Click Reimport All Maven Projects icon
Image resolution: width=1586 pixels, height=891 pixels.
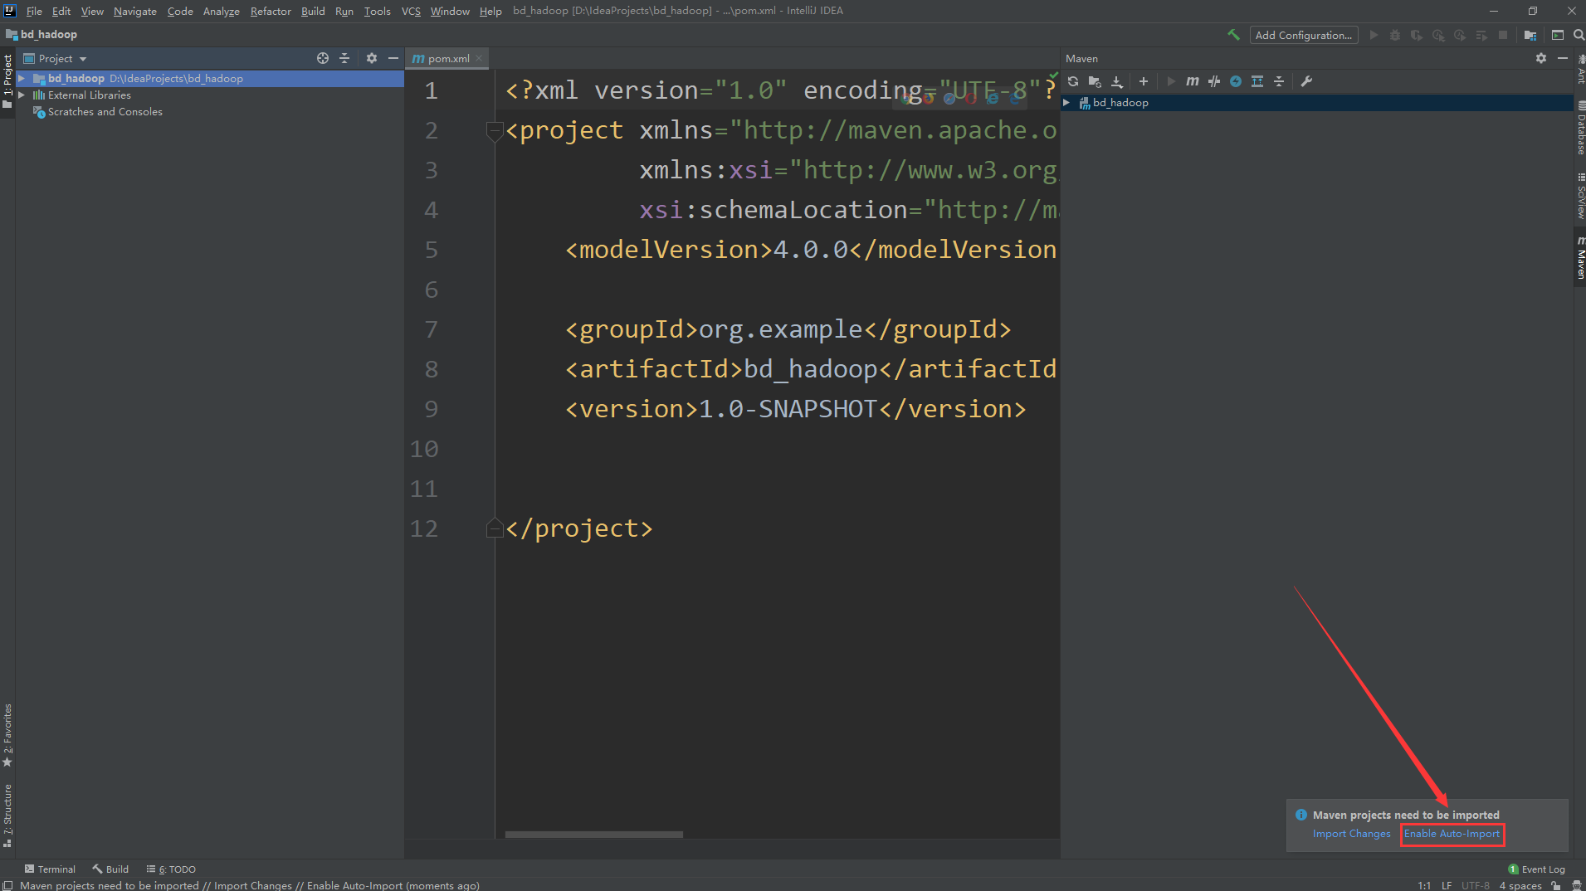click(x=1073, y=81)
